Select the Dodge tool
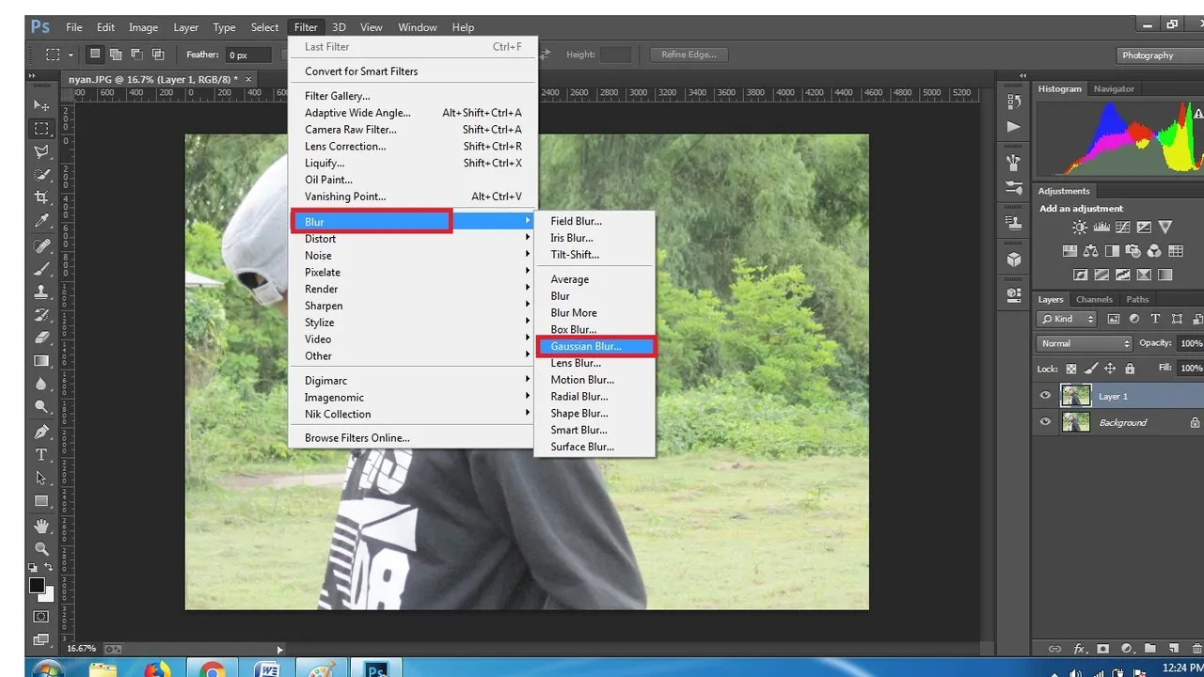 (x=41, y=407)
